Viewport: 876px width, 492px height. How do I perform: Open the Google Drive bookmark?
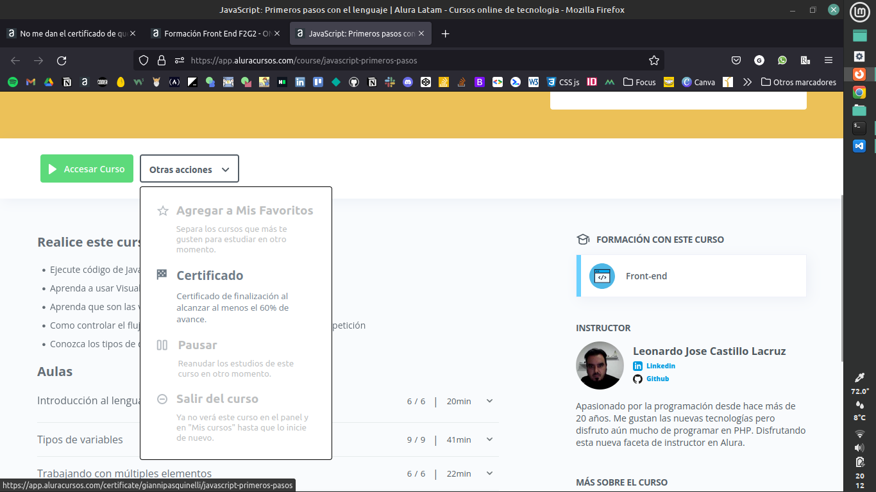[x=48, y=82]
